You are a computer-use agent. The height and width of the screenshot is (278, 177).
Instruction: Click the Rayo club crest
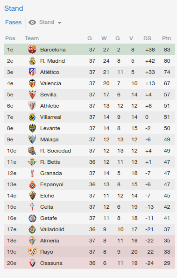click(32, 252)
